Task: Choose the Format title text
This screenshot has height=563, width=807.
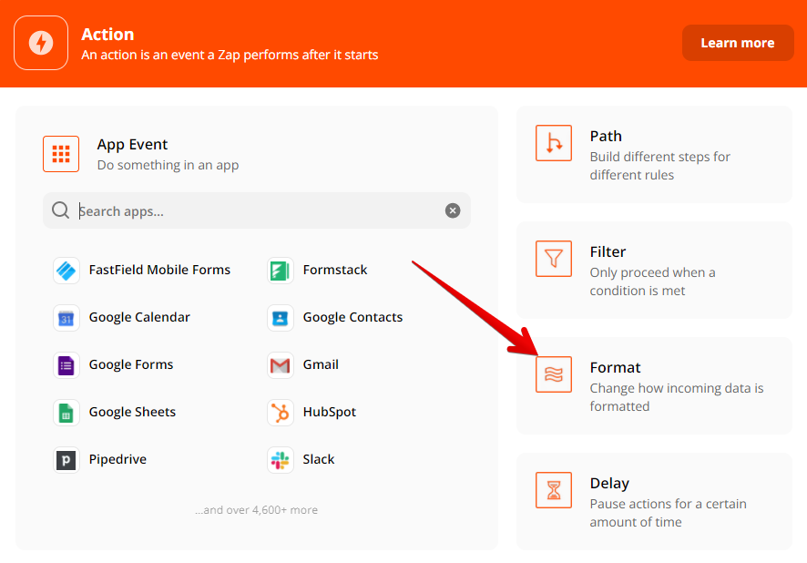Action: pos(615,367)
